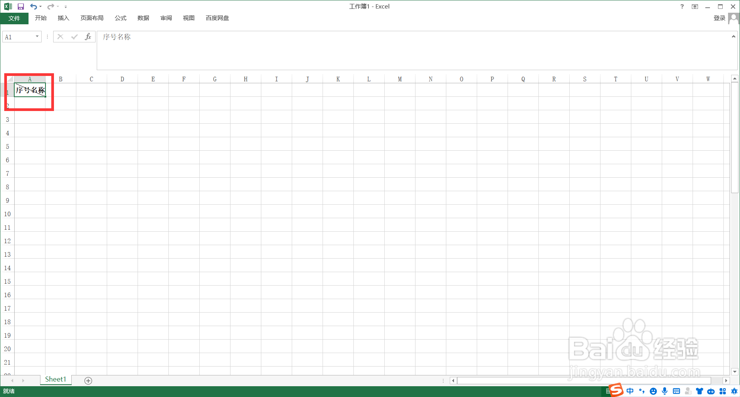Viewport: 740px width, 397px height.
Task: Toggle Chinese/English mode 中 icon
Action: coord(630,391)
